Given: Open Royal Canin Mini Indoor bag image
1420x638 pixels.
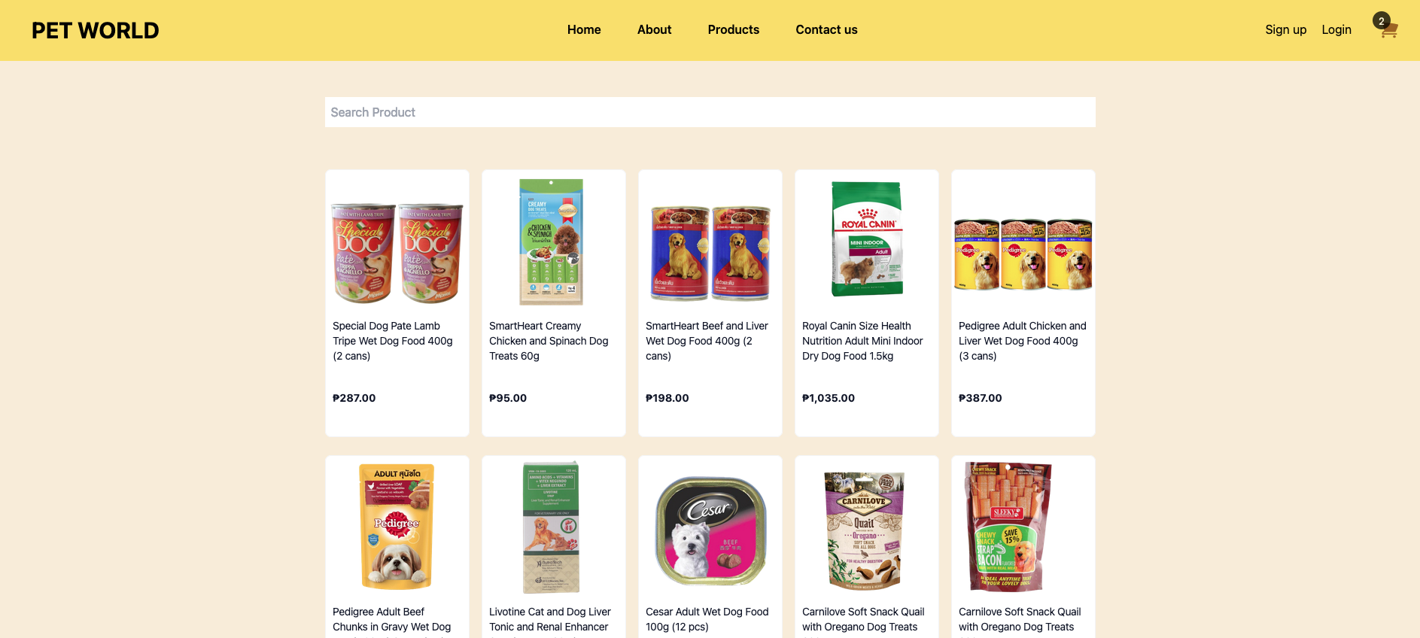Looking at the screenshot, I should (x=867, y=238).
